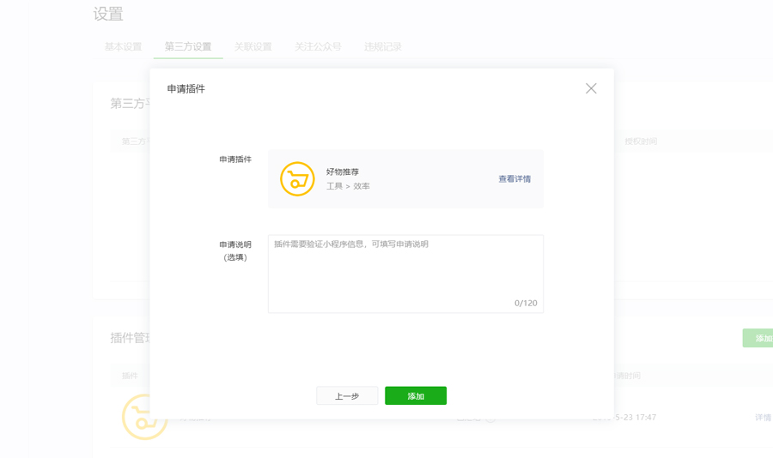
Task: Click the faded 添加 button at right edge
Action: click(x=758, y=338)
